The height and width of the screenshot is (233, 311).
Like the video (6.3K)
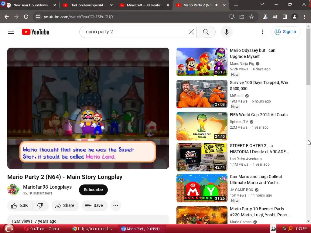coord(20,205)
